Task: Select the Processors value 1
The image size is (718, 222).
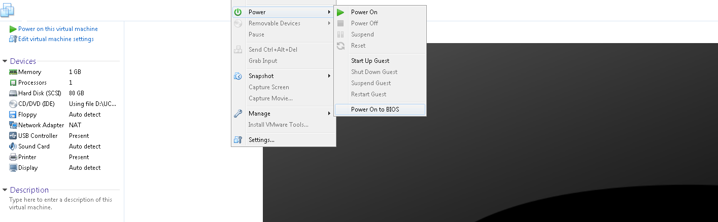Action: [x=71, y=83]
